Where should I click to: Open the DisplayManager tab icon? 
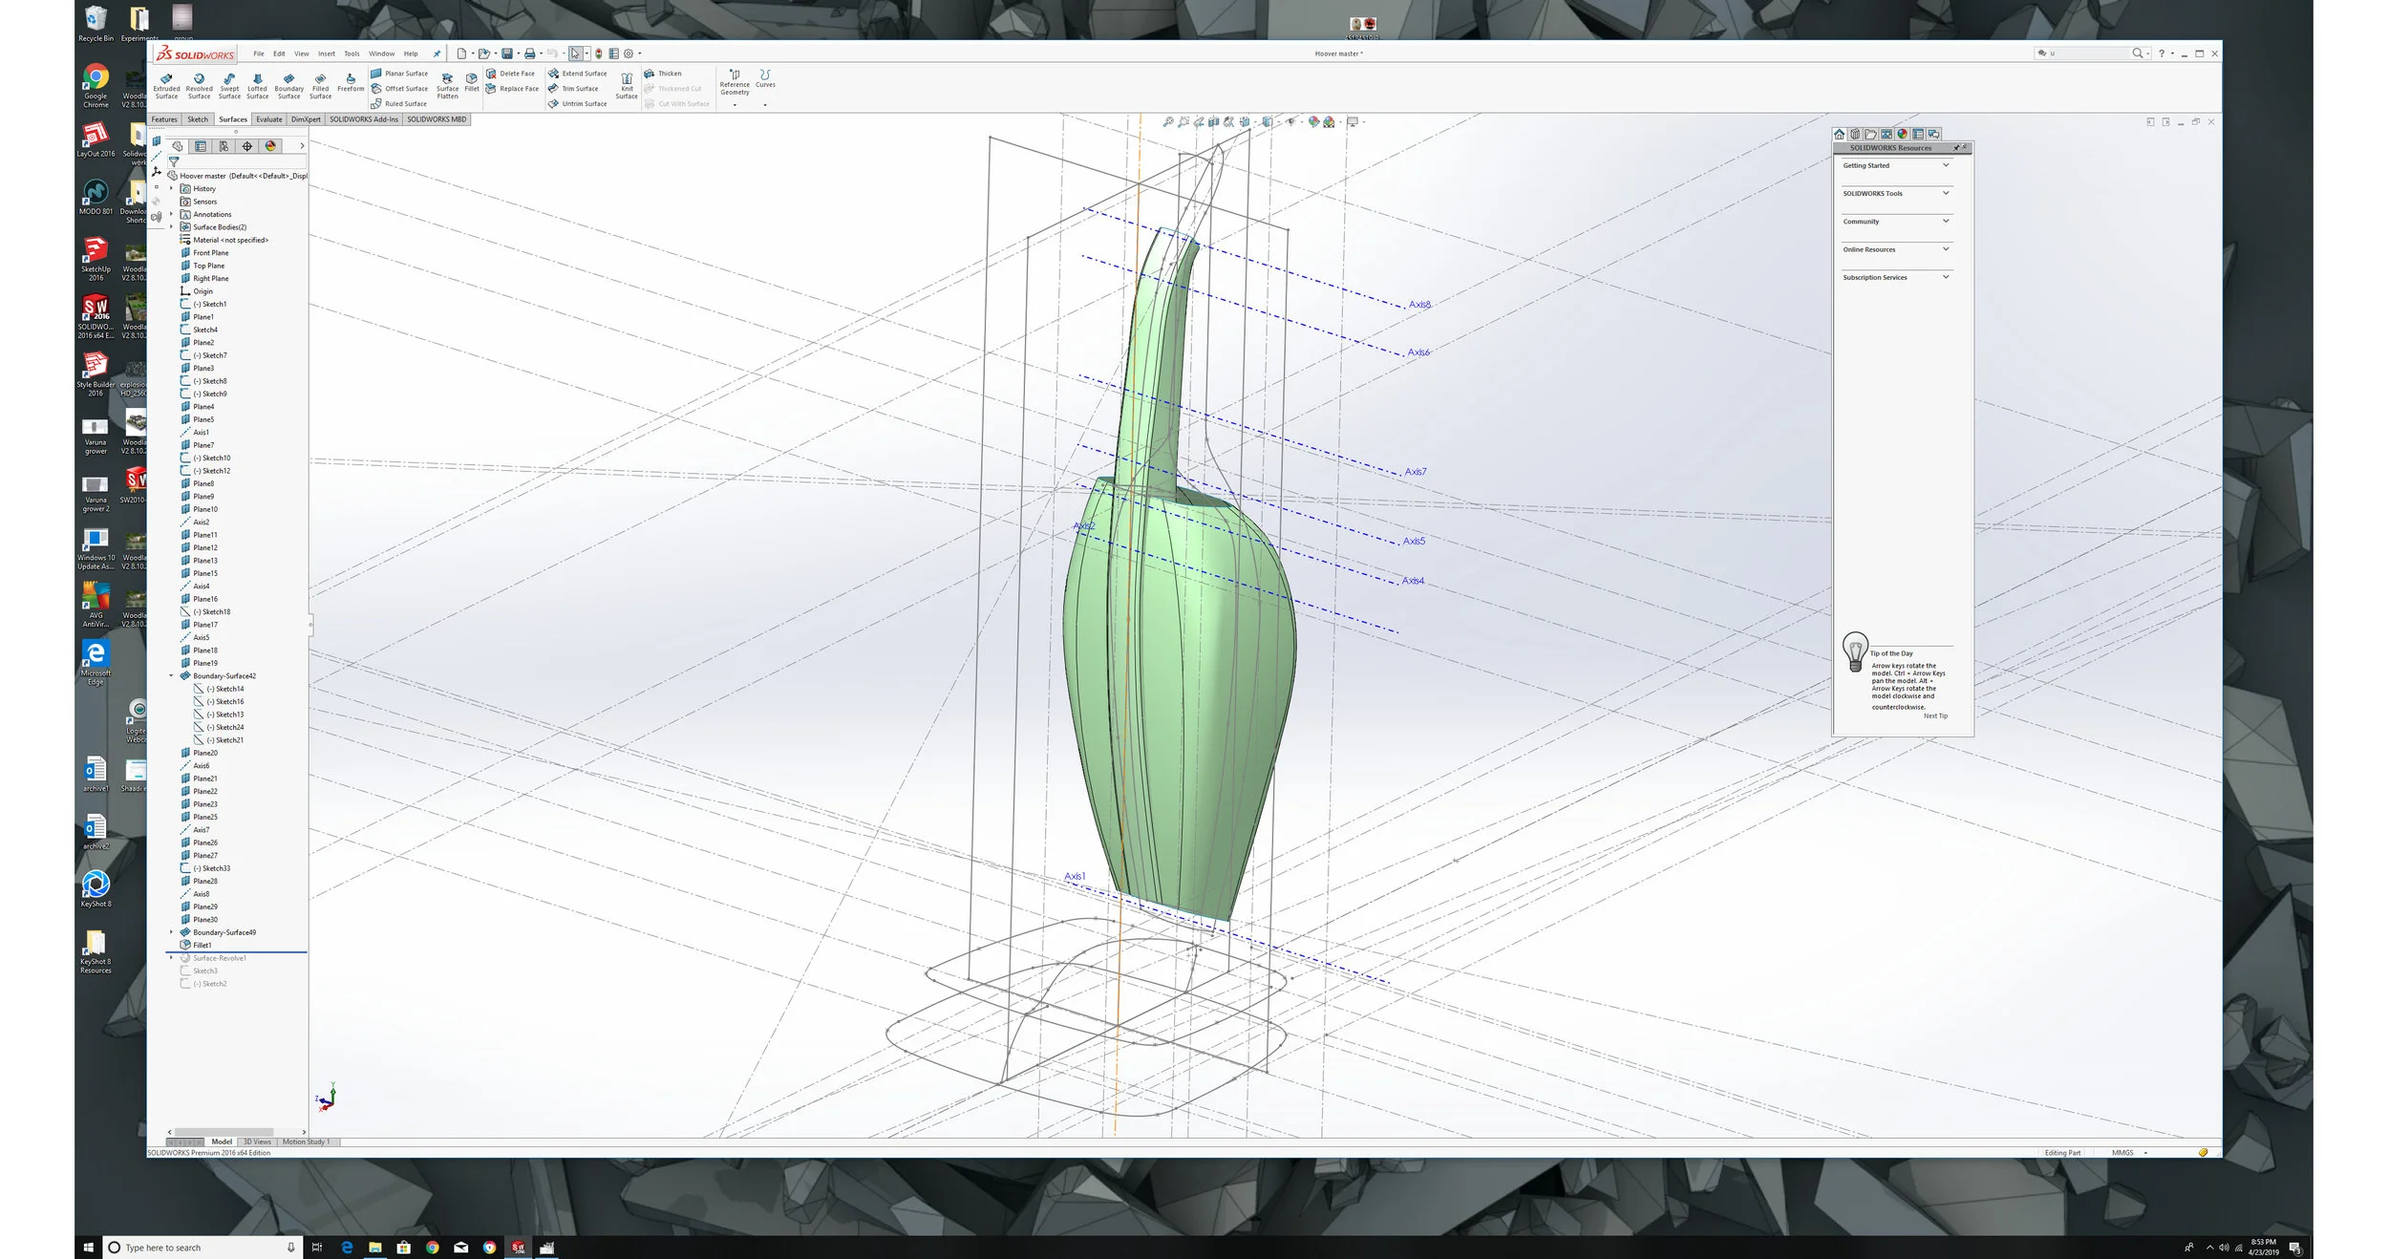coord(270,146)
